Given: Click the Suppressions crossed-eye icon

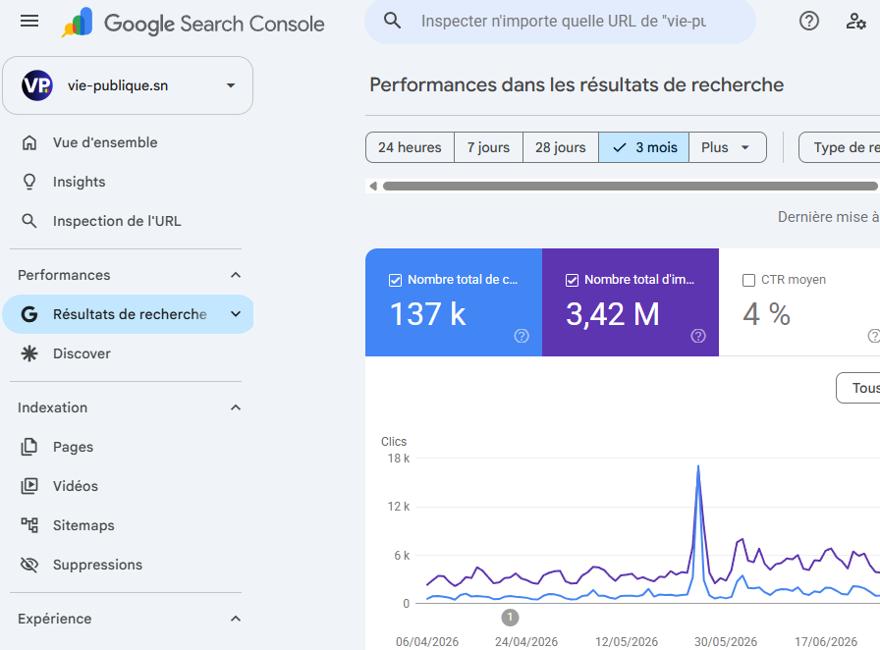Looking at the screenshot, I should (29, 565).
